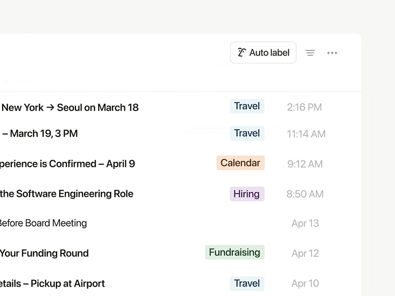Open the filter lines icon

(310, 53)
